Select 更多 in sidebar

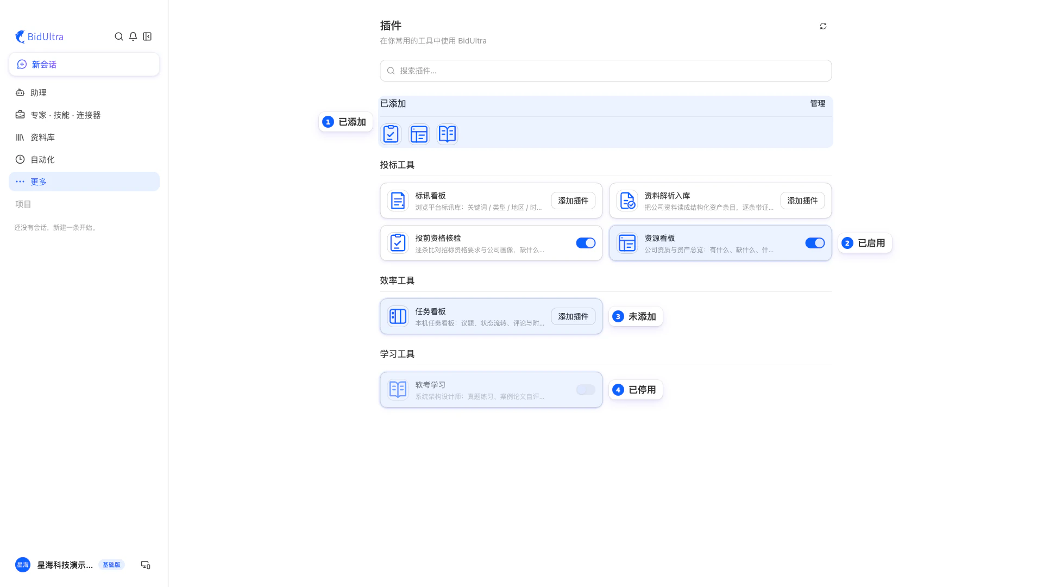click(x=84, y=182)
